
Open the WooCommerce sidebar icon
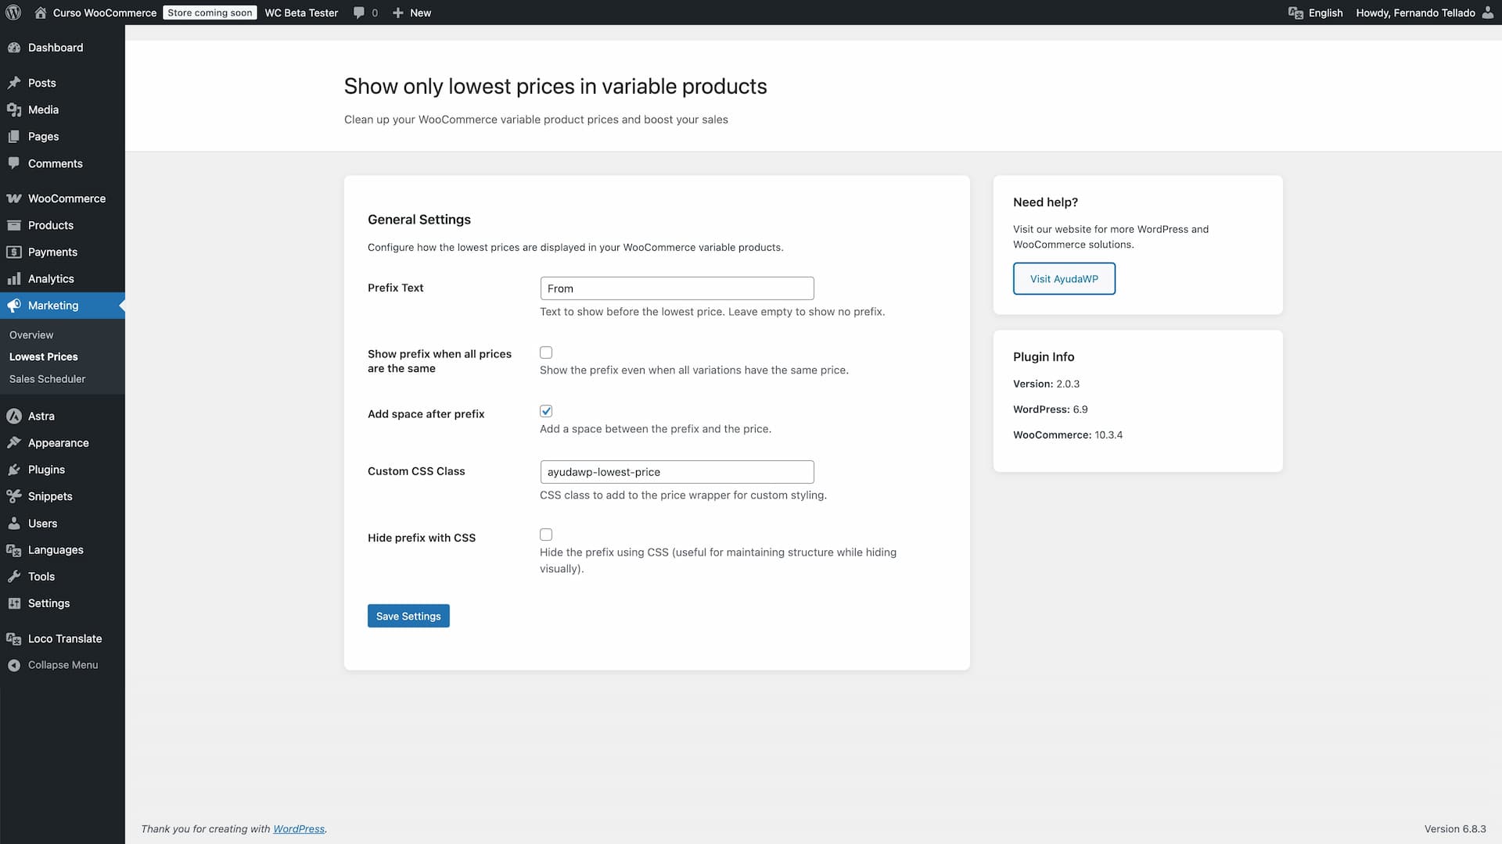(x=14, y=198)
